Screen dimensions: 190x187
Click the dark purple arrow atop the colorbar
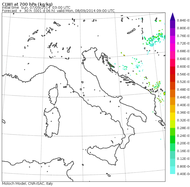click(172, 16)
